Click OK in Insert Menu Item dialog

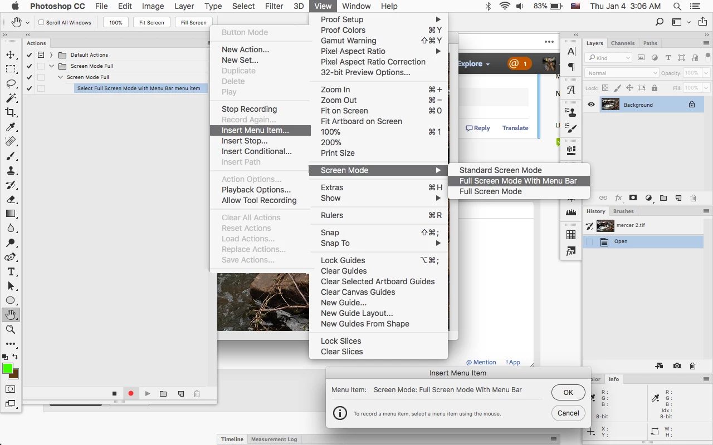(x=568, y=392)
